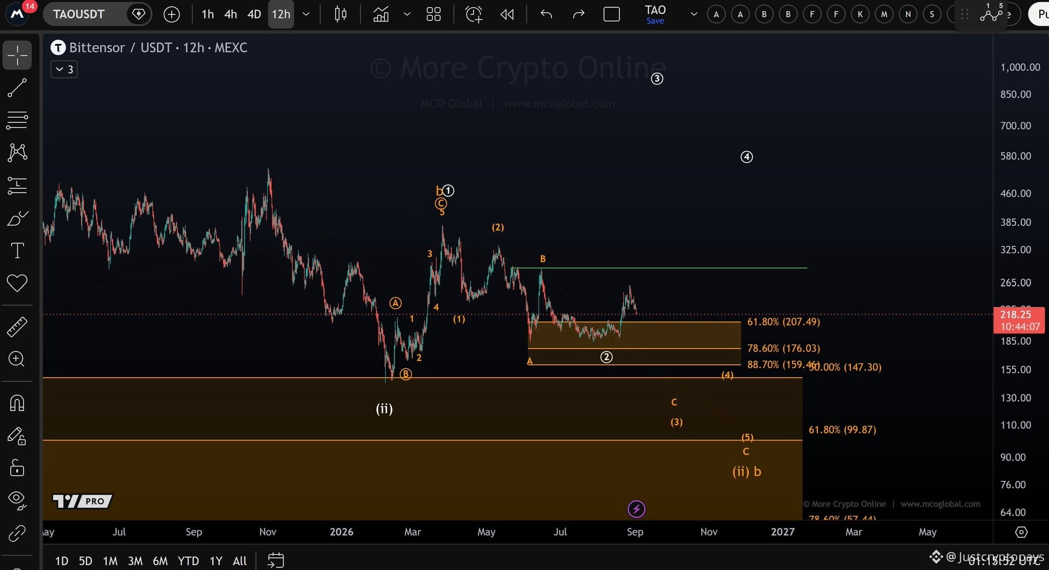Start bar replay with rewind icon
This screenshot has width=1049, height=570.
click(507, 14)
